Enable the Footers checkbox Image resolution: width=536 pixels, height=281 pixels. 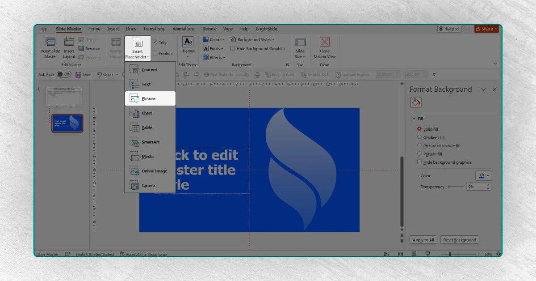tap(155, 53)
